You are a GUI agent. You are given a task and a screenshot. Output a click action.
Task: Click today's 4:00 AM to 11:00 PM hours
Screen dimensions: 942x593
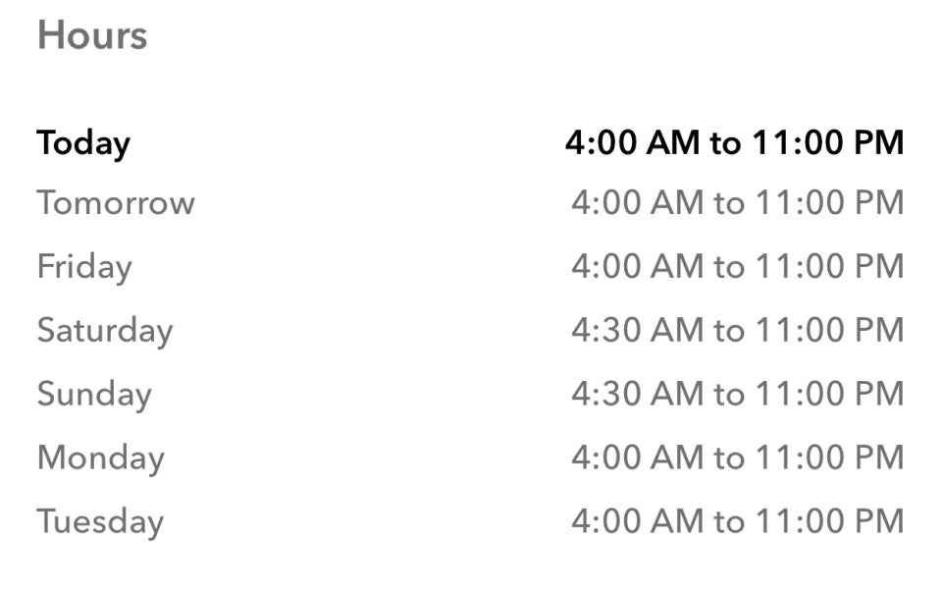coord(734,142)
